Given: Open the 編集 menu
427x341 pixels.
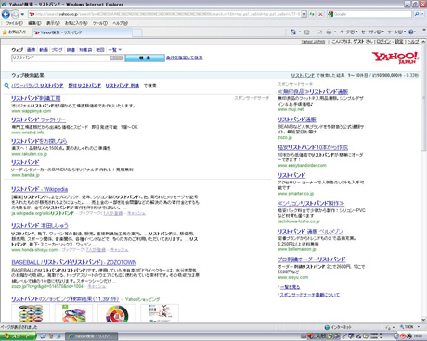Looking at the screenshot, I should pyautogui.click(x=34, y=23).
